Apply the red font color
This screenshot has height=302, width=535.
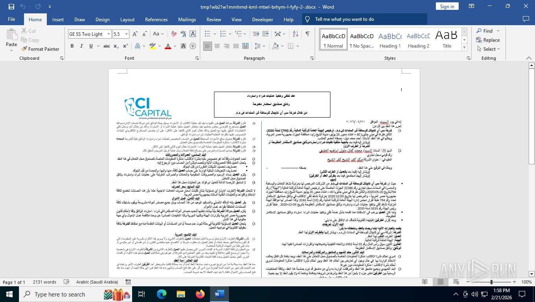[168, 46]
